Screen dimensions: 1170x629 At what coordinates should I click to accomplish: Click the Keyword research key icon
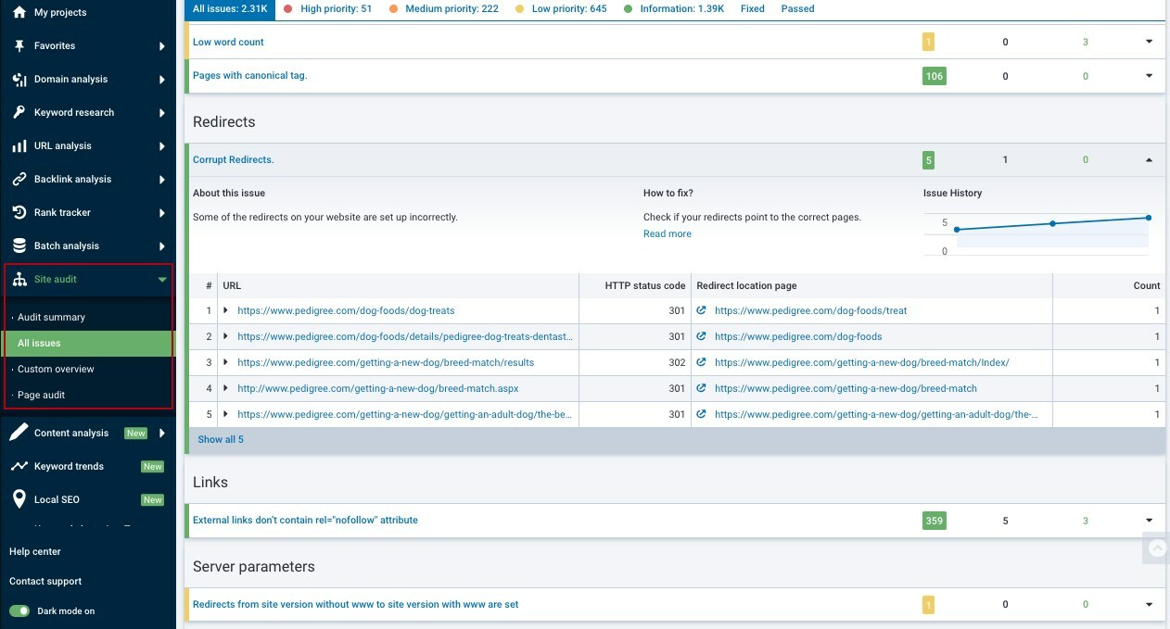[x=19, y=112]
